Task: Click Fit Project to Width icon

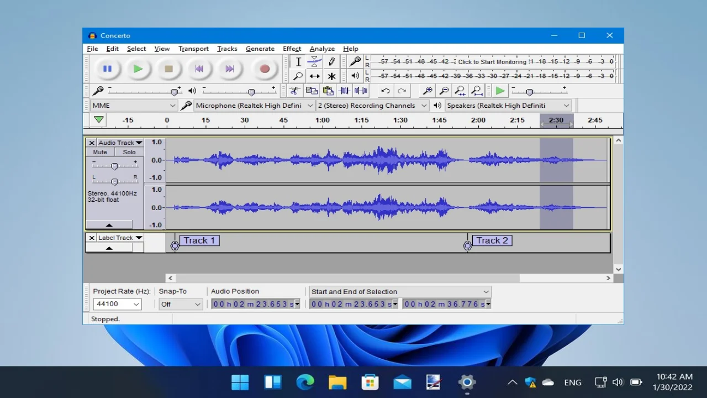Action: (x=477, y=91)
